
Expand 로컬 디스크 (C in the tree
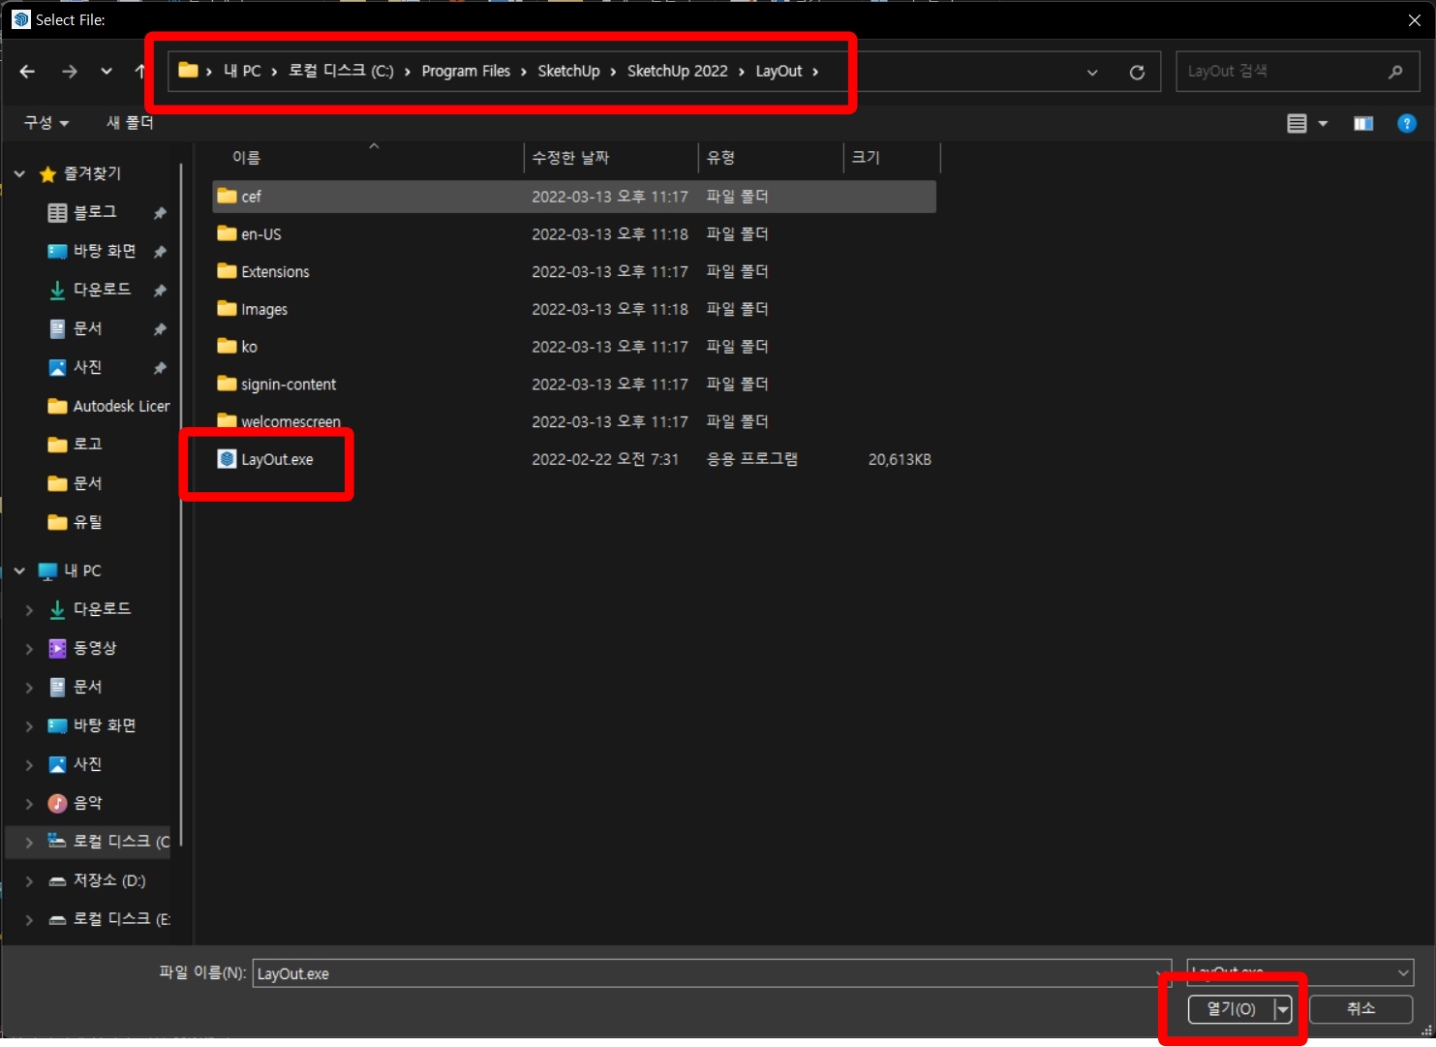tap(29, 842)
